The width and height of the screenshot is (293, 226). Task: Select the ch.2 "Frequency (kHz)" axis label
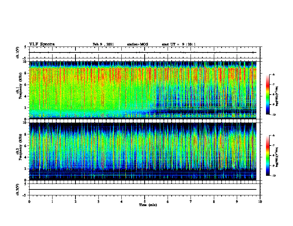tap(20, 147)
